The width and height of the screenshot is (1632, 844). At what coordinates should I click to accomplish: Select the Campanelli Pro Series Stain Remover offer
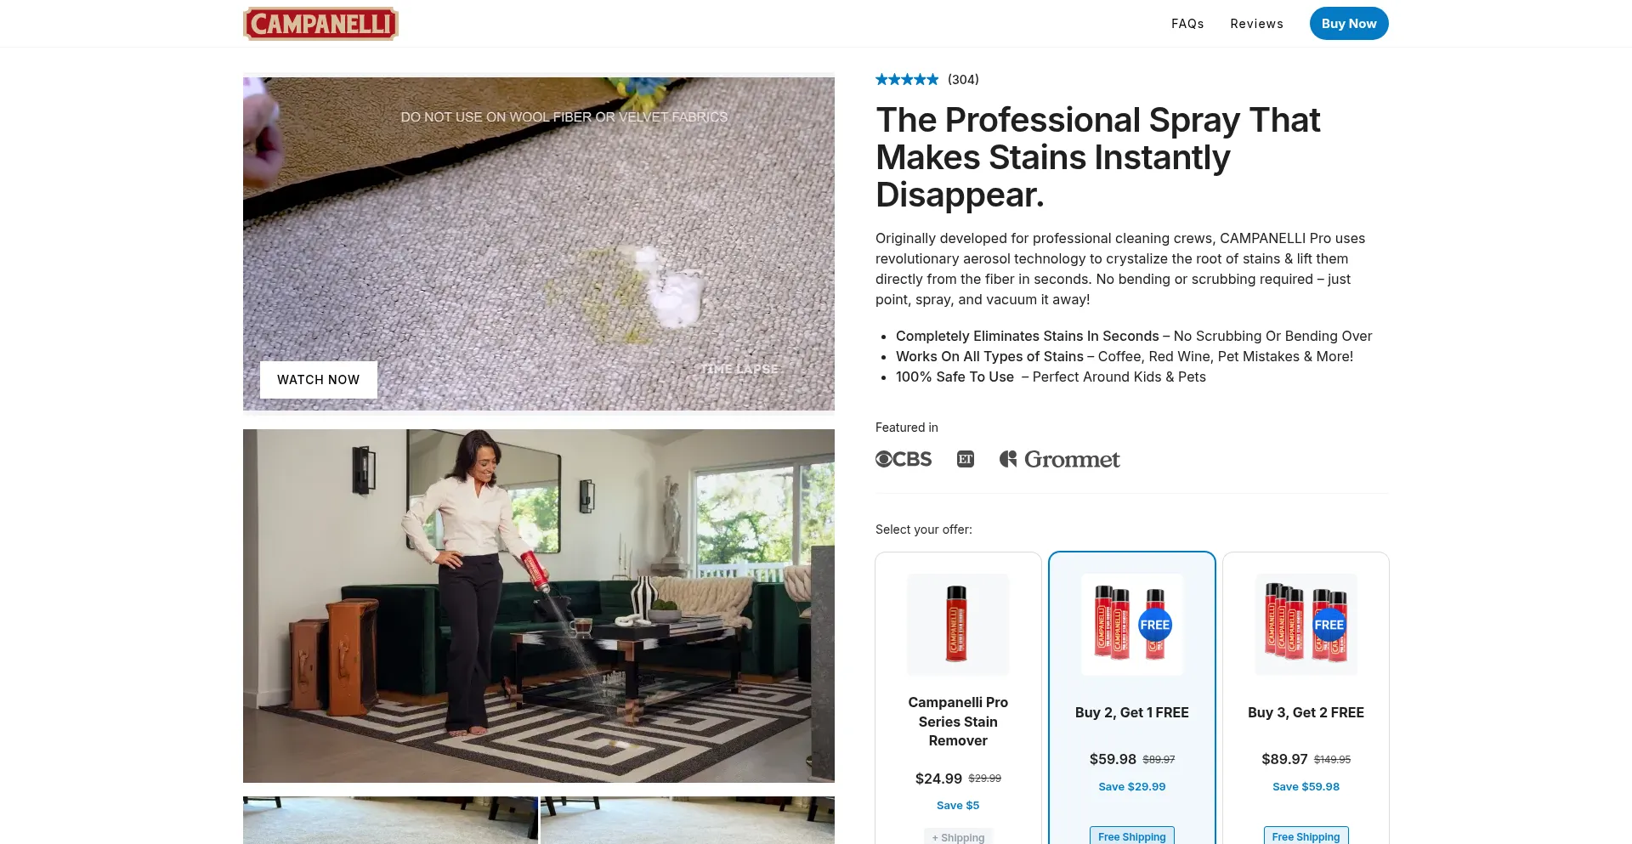958,699
